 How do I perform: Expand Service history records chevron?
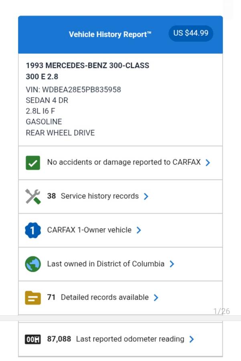[x=146, y=196]
